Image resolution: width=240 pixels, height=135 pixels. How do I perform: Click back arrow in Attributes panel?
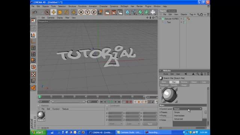(x=186, y=74)
